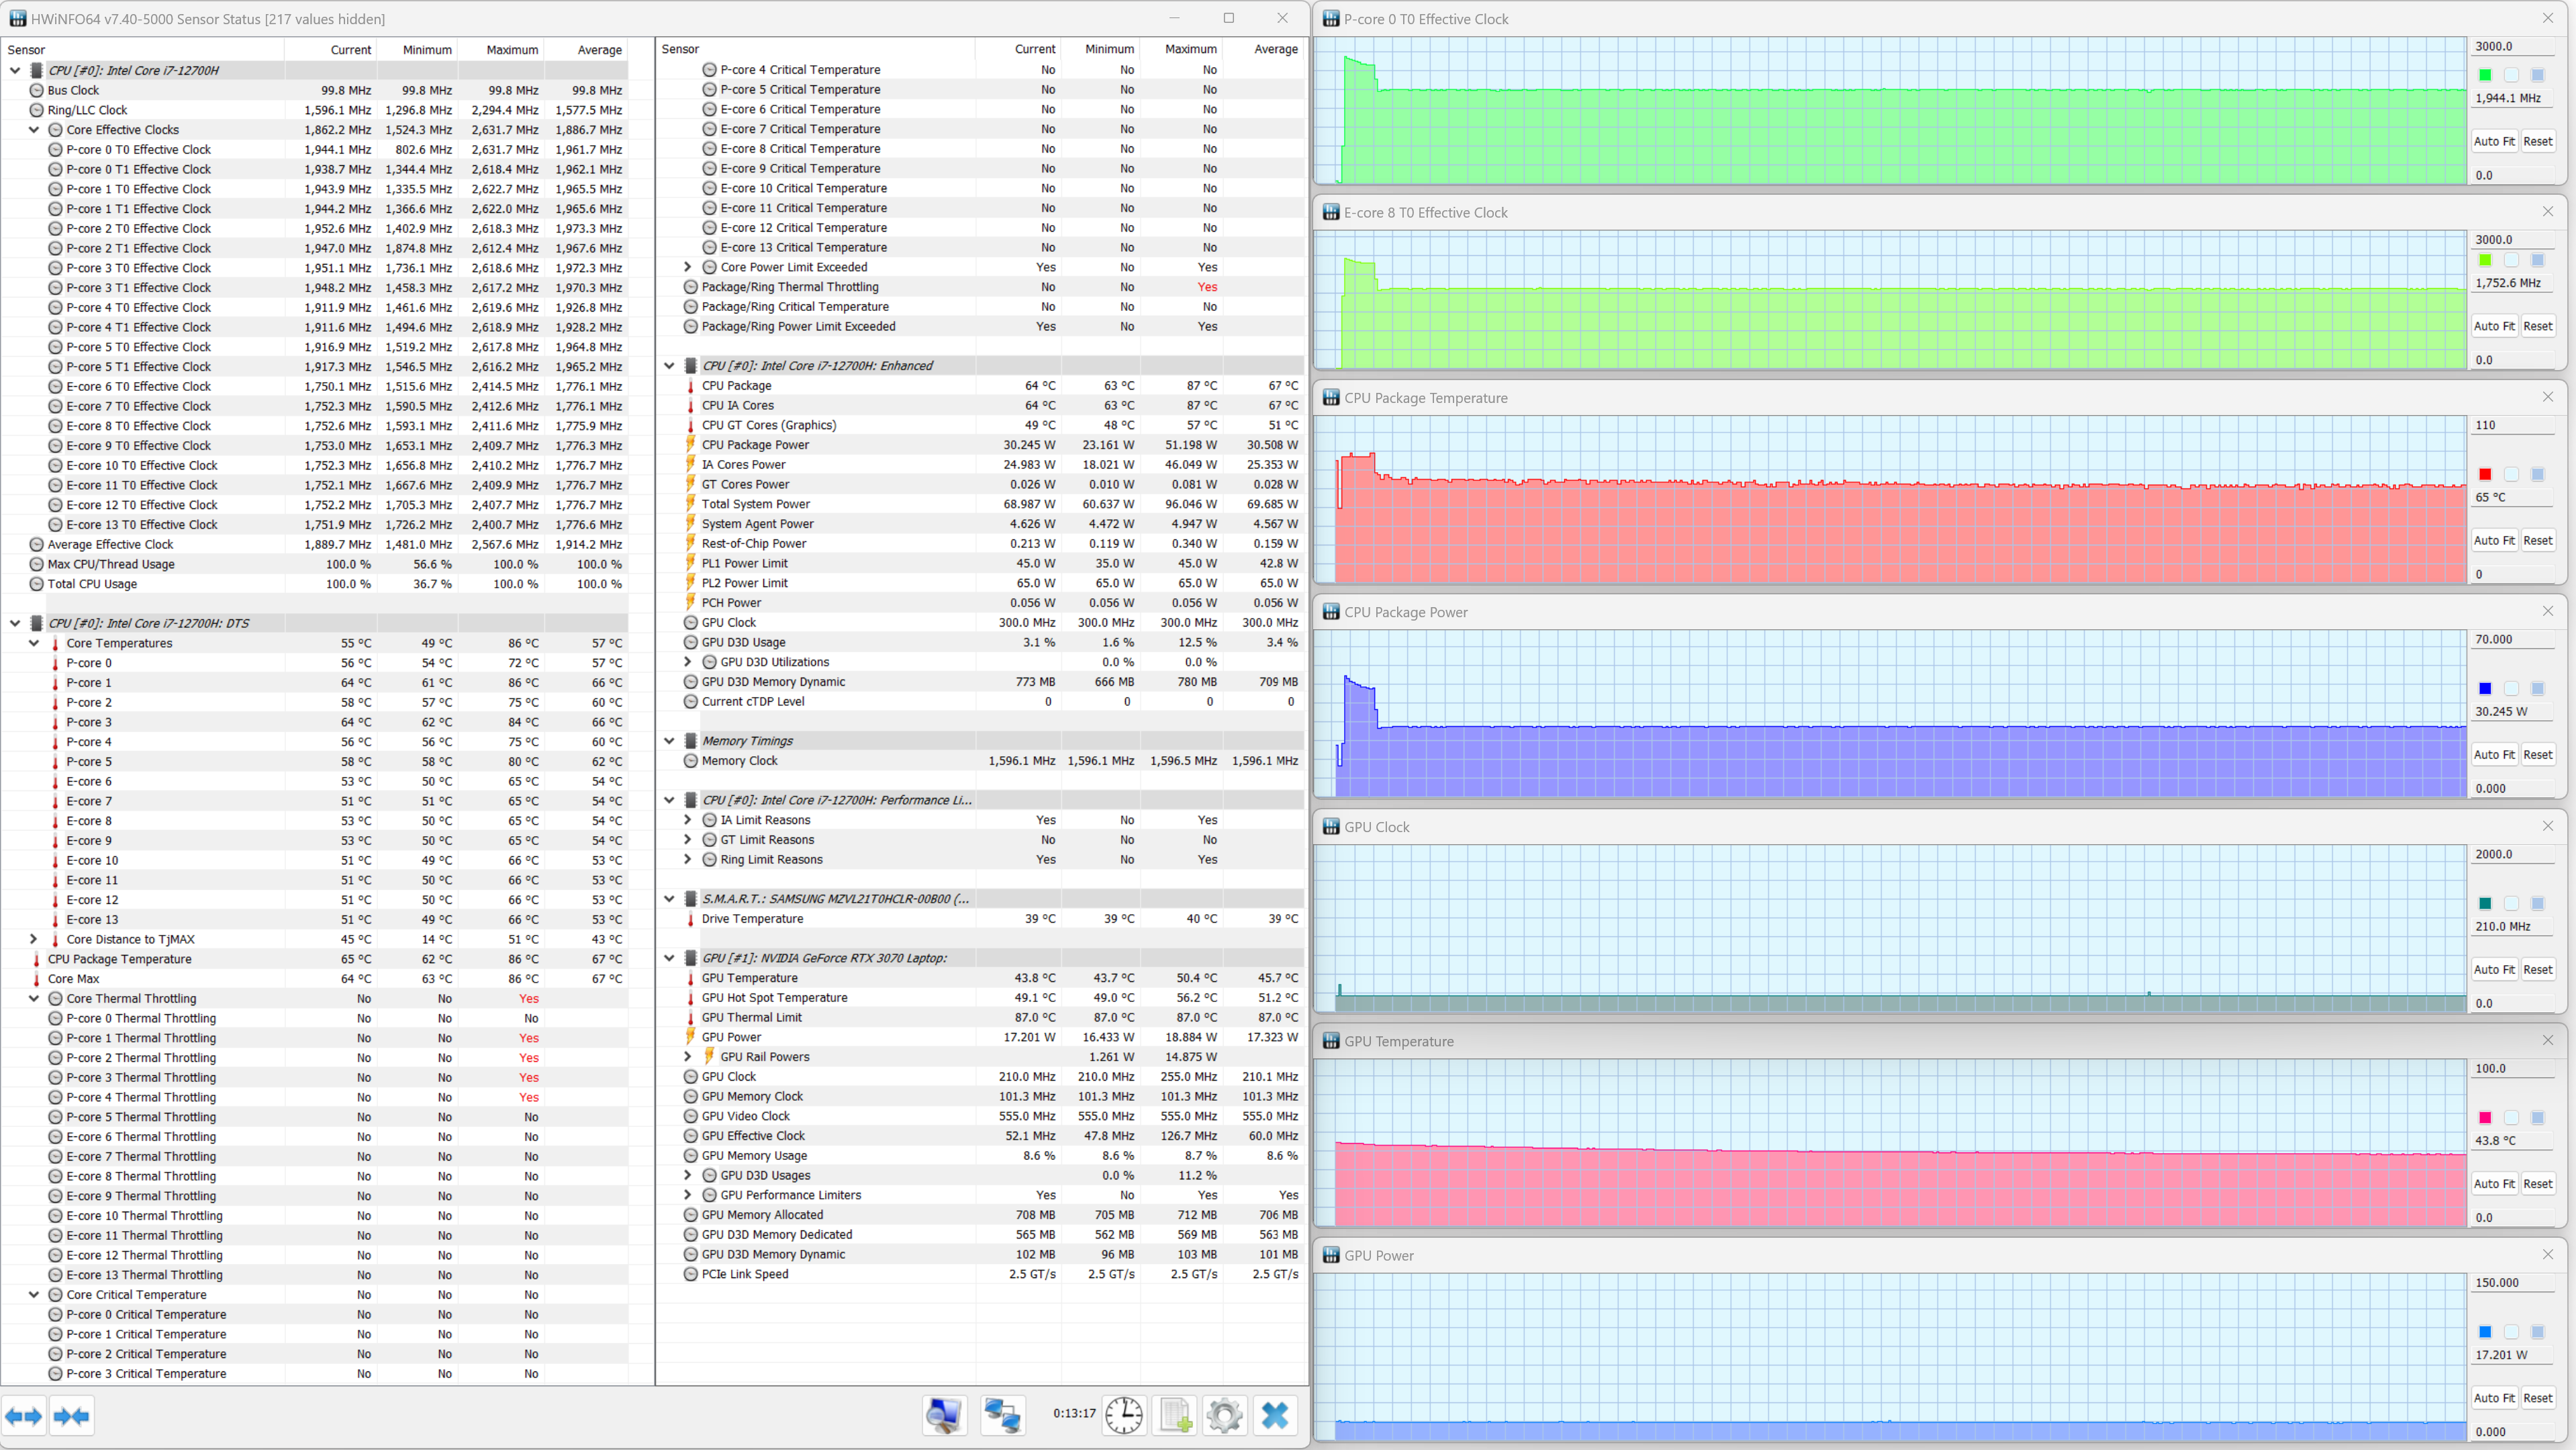Expand Core Distance to TjMAX

coord(34,939)
